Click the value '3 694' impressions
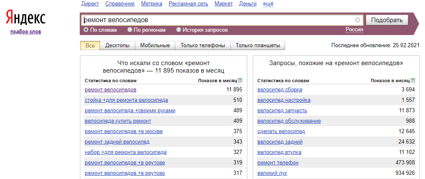The width and height of the screenshot is (425, 179). point(408,90)
